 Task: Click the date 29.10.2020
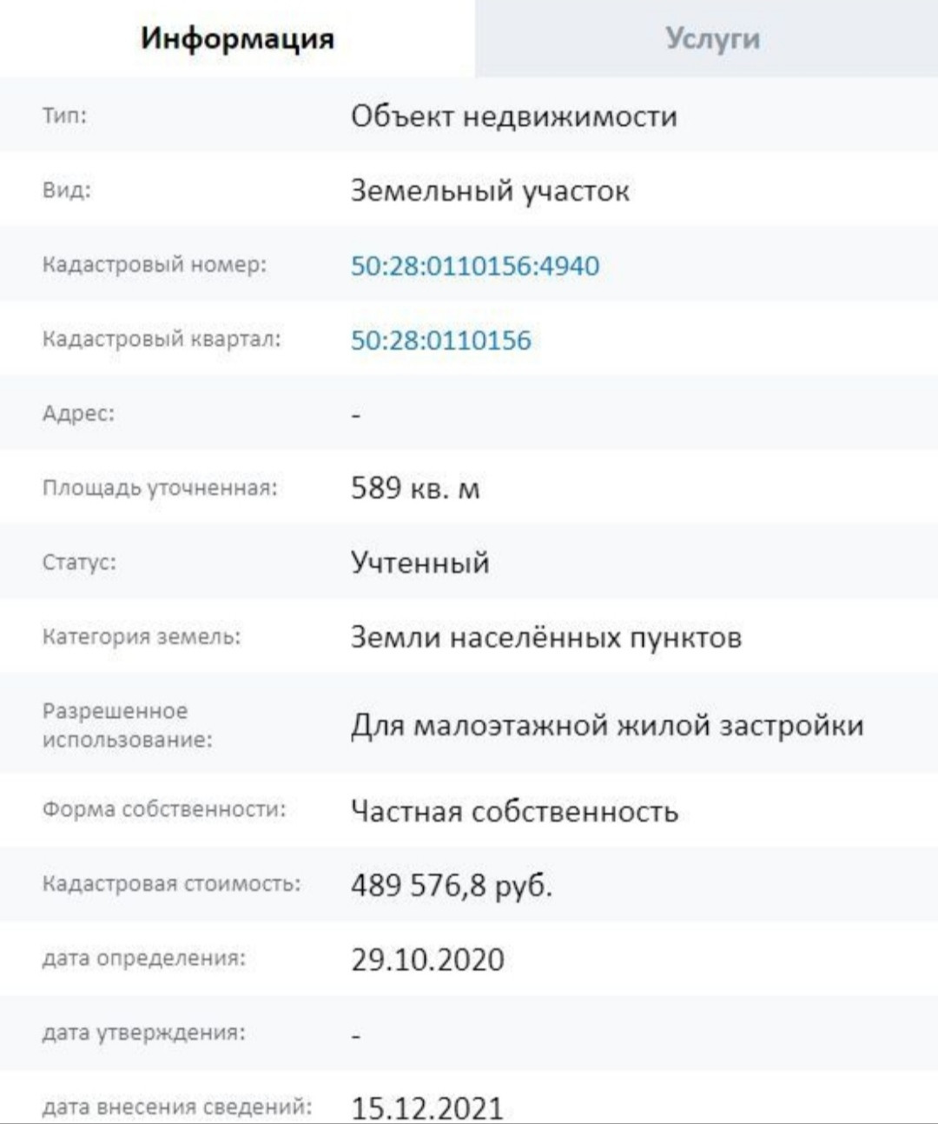(427, 960)
